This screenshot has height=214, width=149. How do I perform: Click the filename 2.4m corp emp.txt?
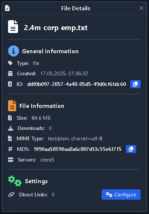[x=56, y=28]
